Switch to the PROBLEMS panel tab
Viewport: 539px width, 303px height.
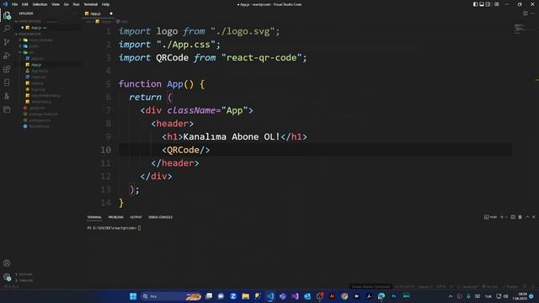coord(116,217)
